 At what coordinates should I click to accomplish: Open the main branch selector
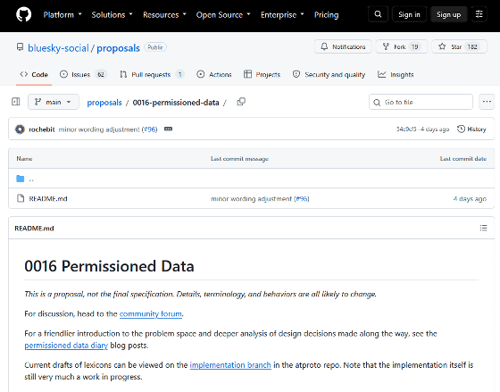[x=54, y=102]
